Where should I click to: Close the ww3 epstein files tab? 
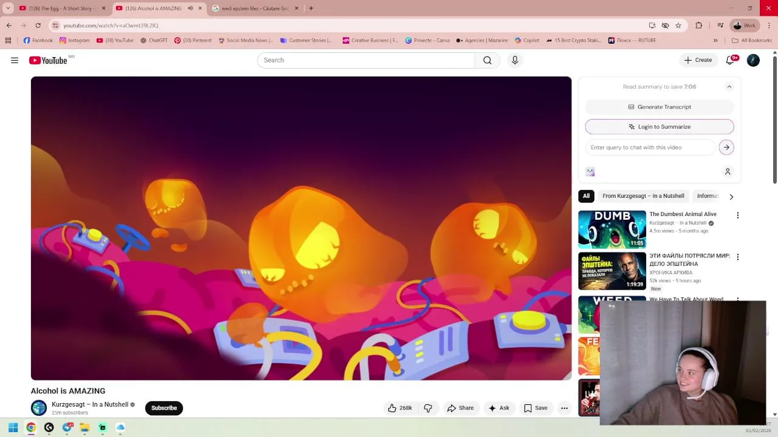pyautogui.click(x=297, y=8)
